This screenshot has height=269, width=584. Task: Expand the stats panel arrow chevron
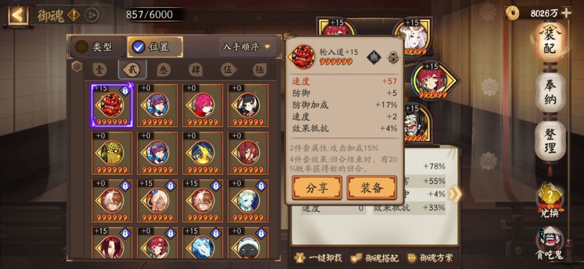[455, 194]
